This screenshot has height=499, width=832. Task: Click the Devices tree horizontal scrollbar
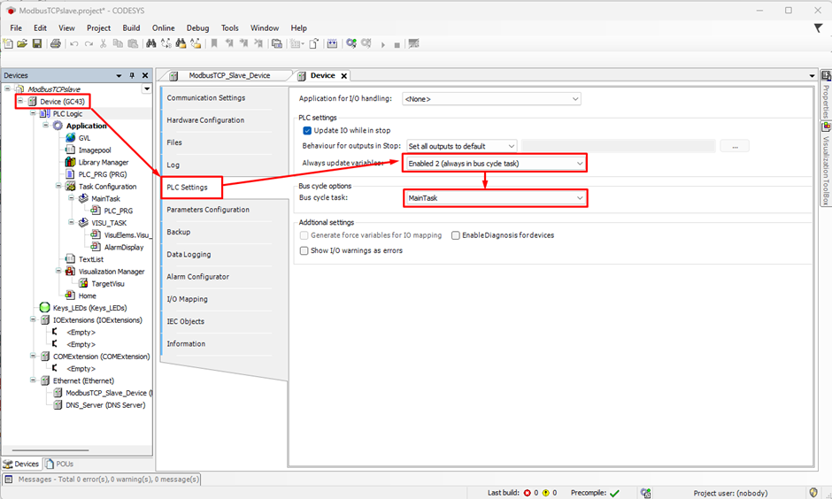pos(50,450)
